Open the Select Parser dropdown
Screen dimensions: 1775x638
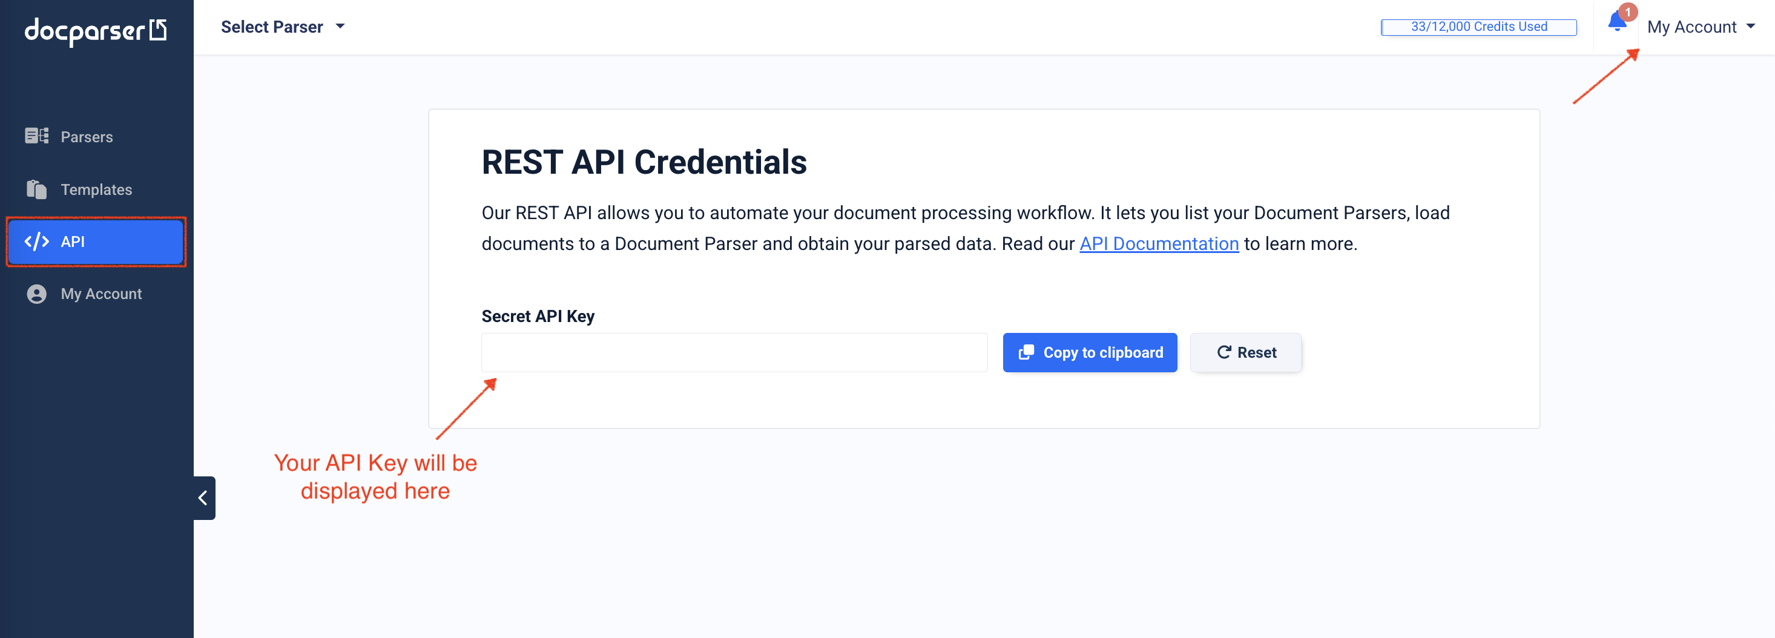click(x=283, y=26)
